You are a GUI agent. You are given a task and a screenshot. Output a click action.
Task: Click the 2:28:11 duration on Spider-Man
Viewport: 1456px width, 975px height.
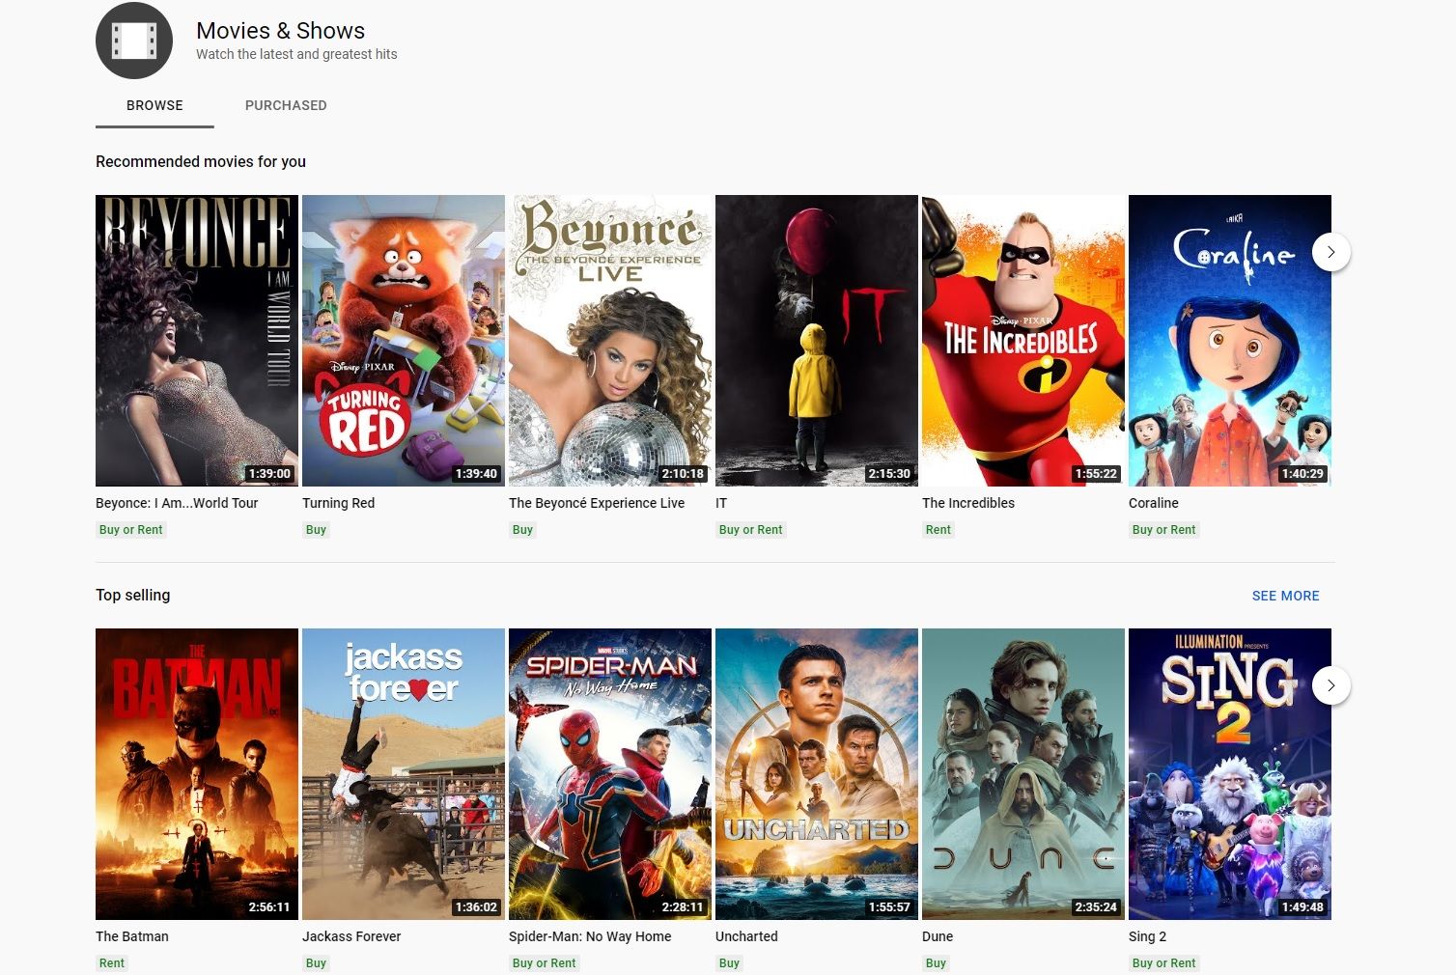683,907
